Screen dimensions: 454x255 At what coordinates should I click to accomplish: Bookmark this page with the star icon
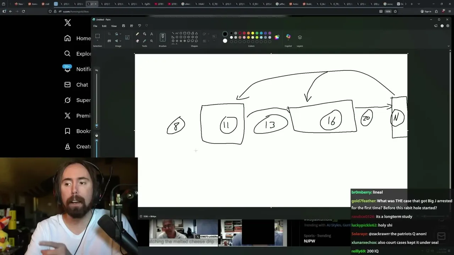click(x=395, y=11)
